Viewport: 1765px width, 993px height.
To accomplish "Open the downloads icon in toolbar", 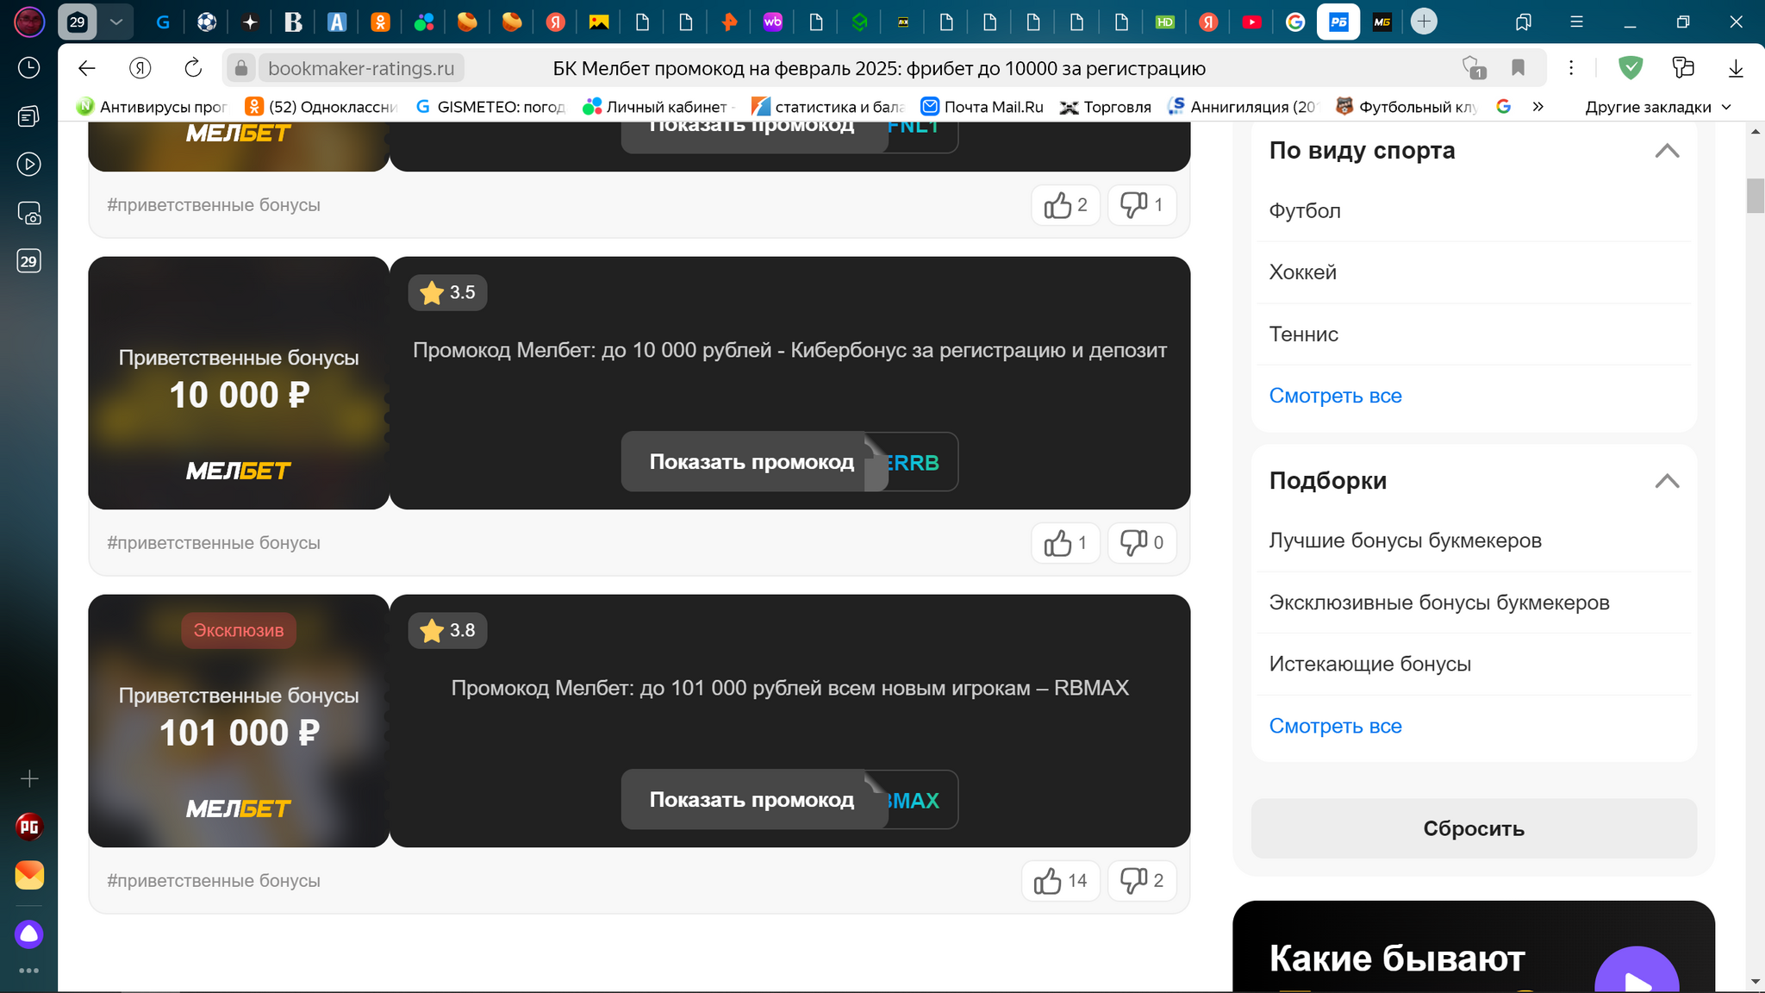I will click(x=1736, y=68).
